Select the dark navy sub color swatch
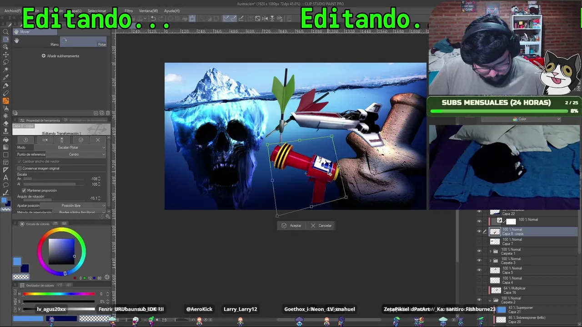This screenshot has width=582, height=327. (x=25, y=268)
